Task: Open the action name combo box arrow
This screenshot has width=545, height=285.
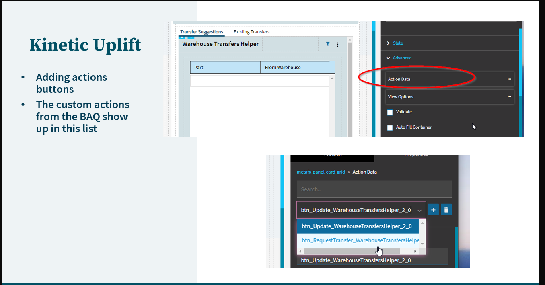Action: [420, 210]
